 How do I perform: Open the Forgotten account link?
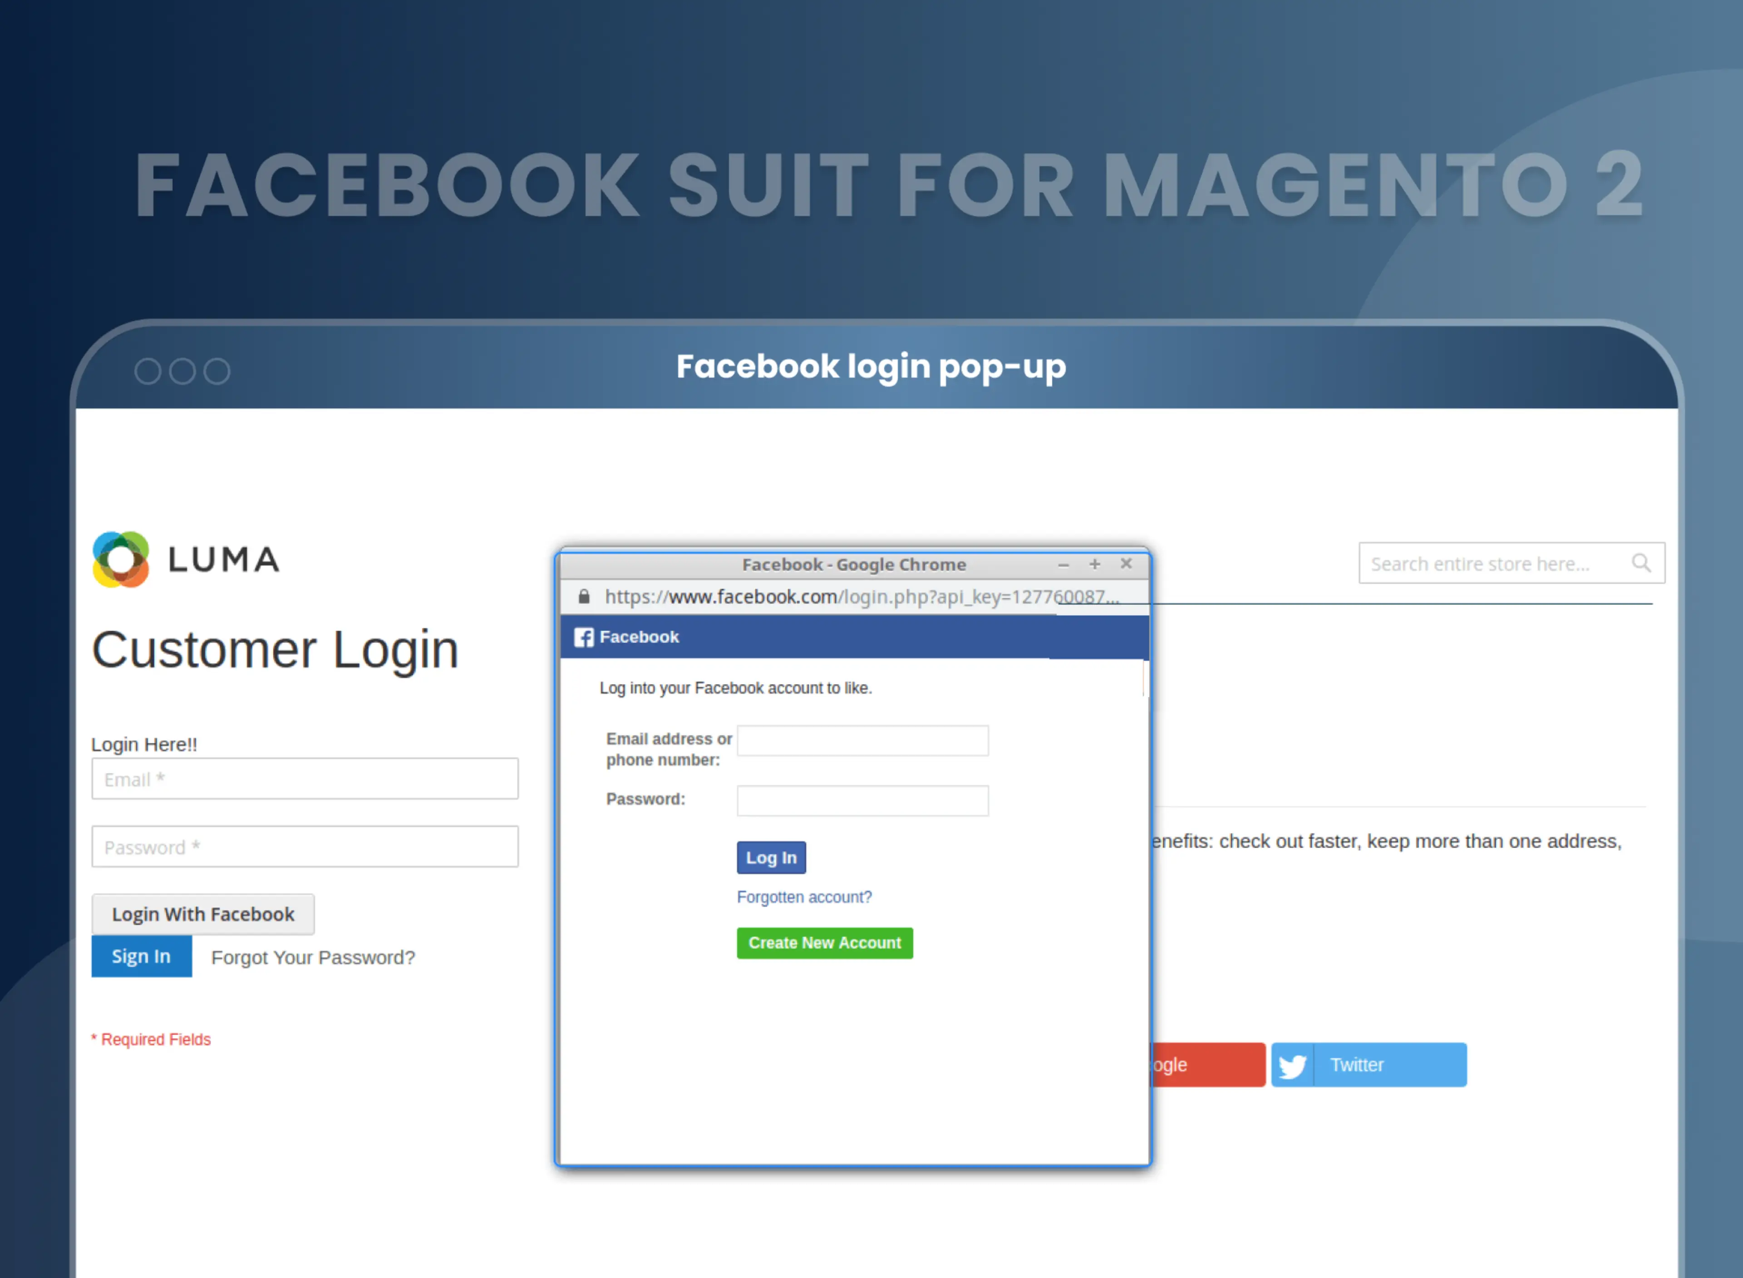pos(805,897)
